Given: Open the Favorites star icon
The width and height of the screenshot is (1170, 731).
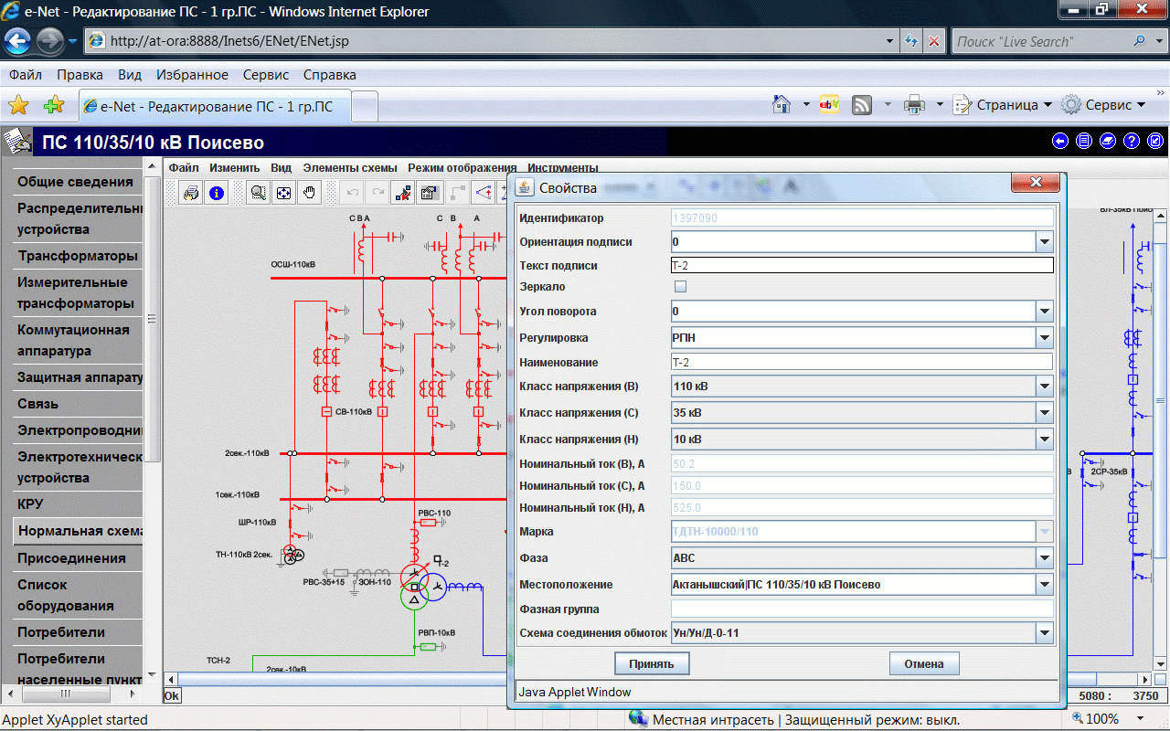Looking at the screenshot, I should tap(18, 105).
